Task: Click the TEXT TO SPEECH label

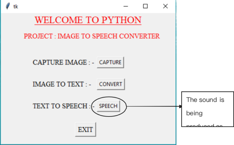Action: 64,106
